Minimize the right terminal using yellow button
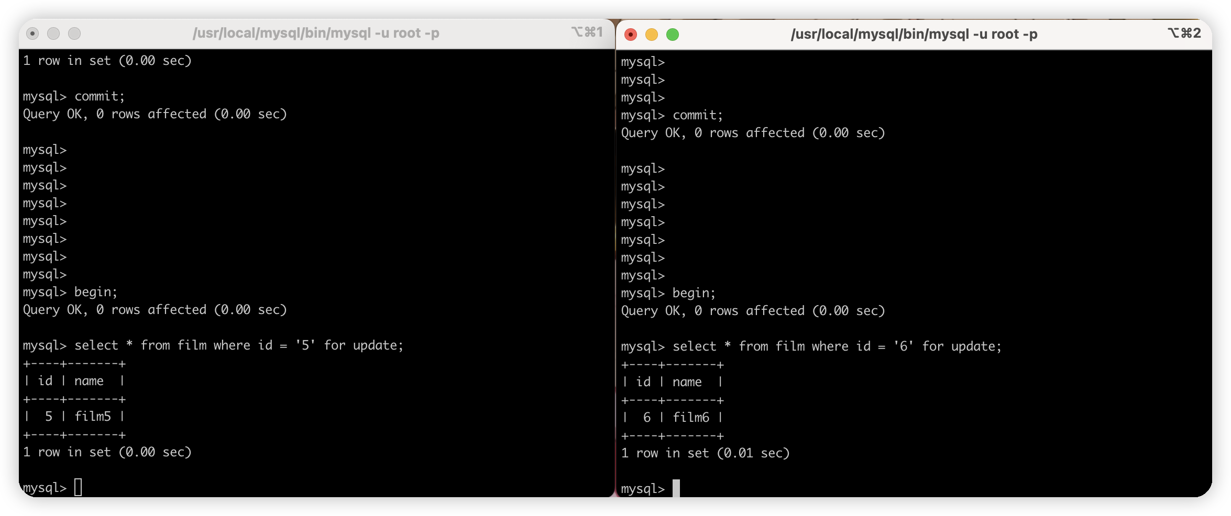Viewport: 1231px width, 516px height. pyautogui.click(x=652, y=35)
